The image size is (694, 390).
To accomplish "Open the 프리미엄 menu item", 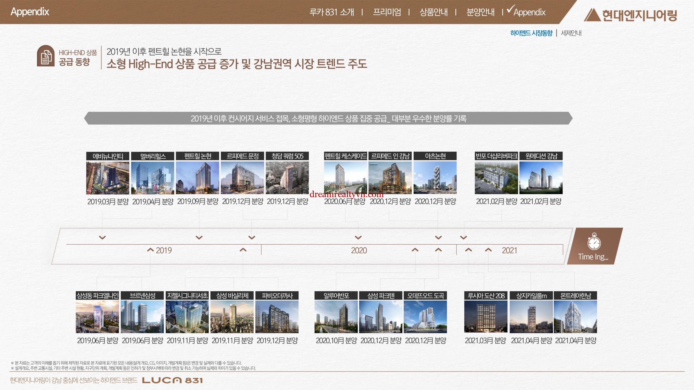I will [387, 12].
